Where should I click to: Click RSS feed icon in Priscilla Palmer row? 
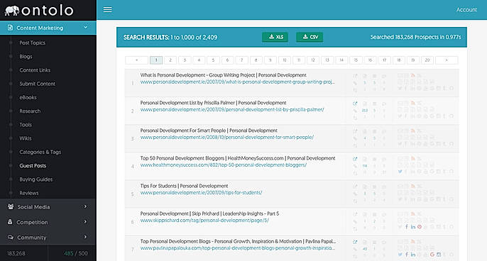[412, 103]
